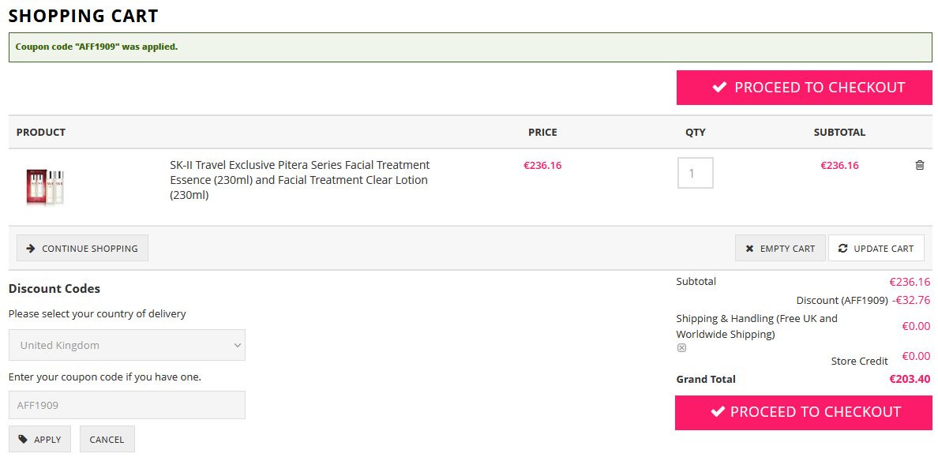Click the Store Credit label
This screenshot has height=461, width=938.
coord(859,362)
